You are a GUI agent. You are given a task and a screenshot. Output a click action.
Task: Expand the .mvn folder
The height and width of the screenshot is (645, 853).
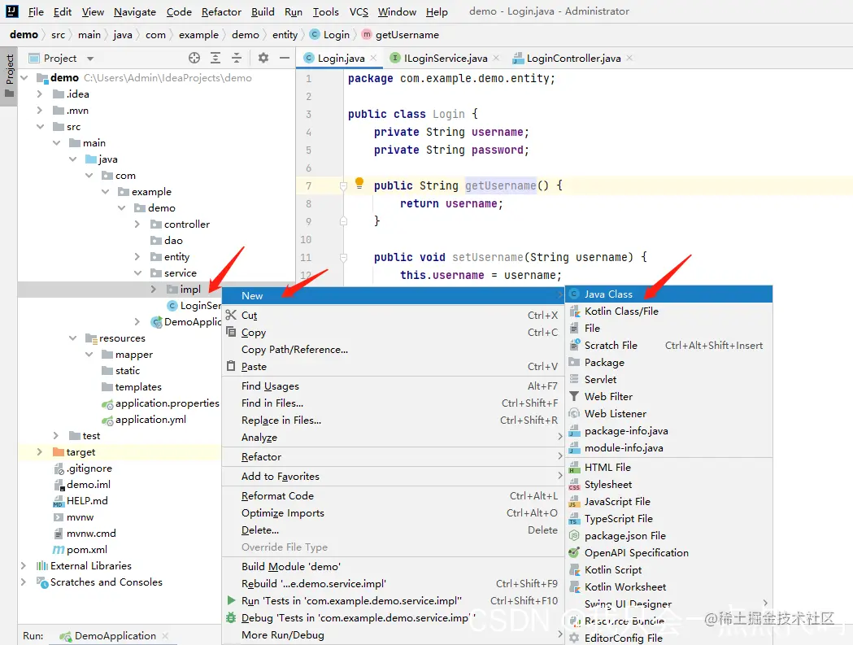point(39,111)
